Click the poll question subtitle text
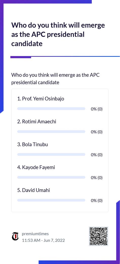This screenshot has width=120, height=264. 55,79
